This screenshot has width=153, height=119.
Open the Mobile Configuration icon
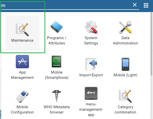(22, 97)
